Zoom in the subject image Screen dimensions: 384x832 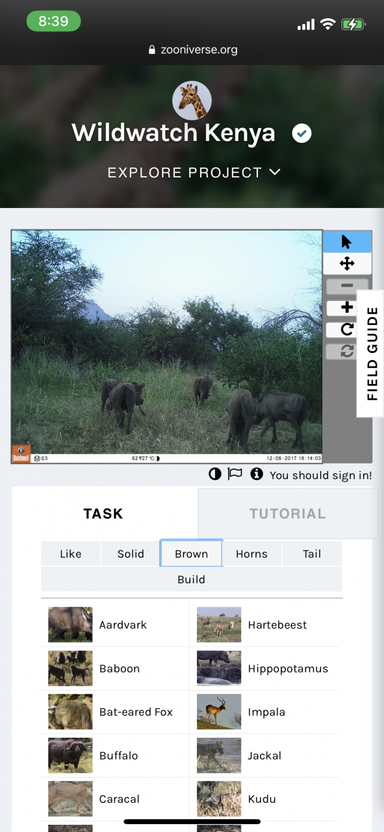[x=347, y=307]
